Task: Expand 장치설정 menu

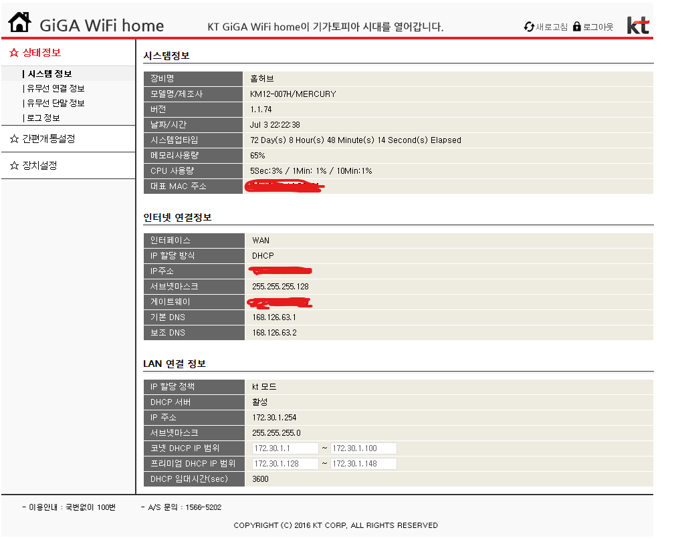Action: click(39, 166)
